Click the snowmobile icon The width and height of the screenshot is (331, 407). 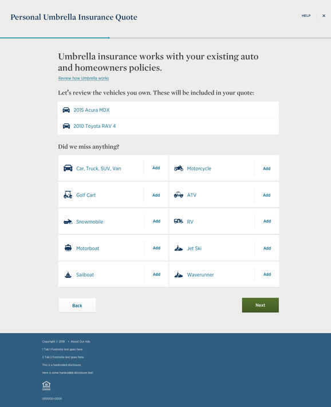68,222
